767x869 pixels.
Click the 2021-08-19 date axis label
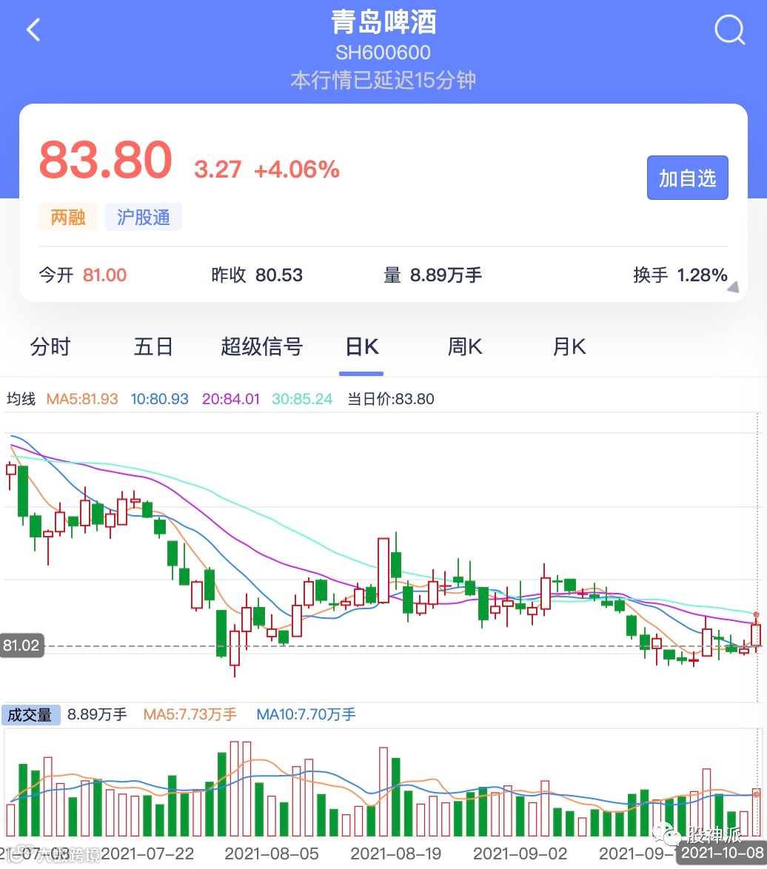coord(395,853)
